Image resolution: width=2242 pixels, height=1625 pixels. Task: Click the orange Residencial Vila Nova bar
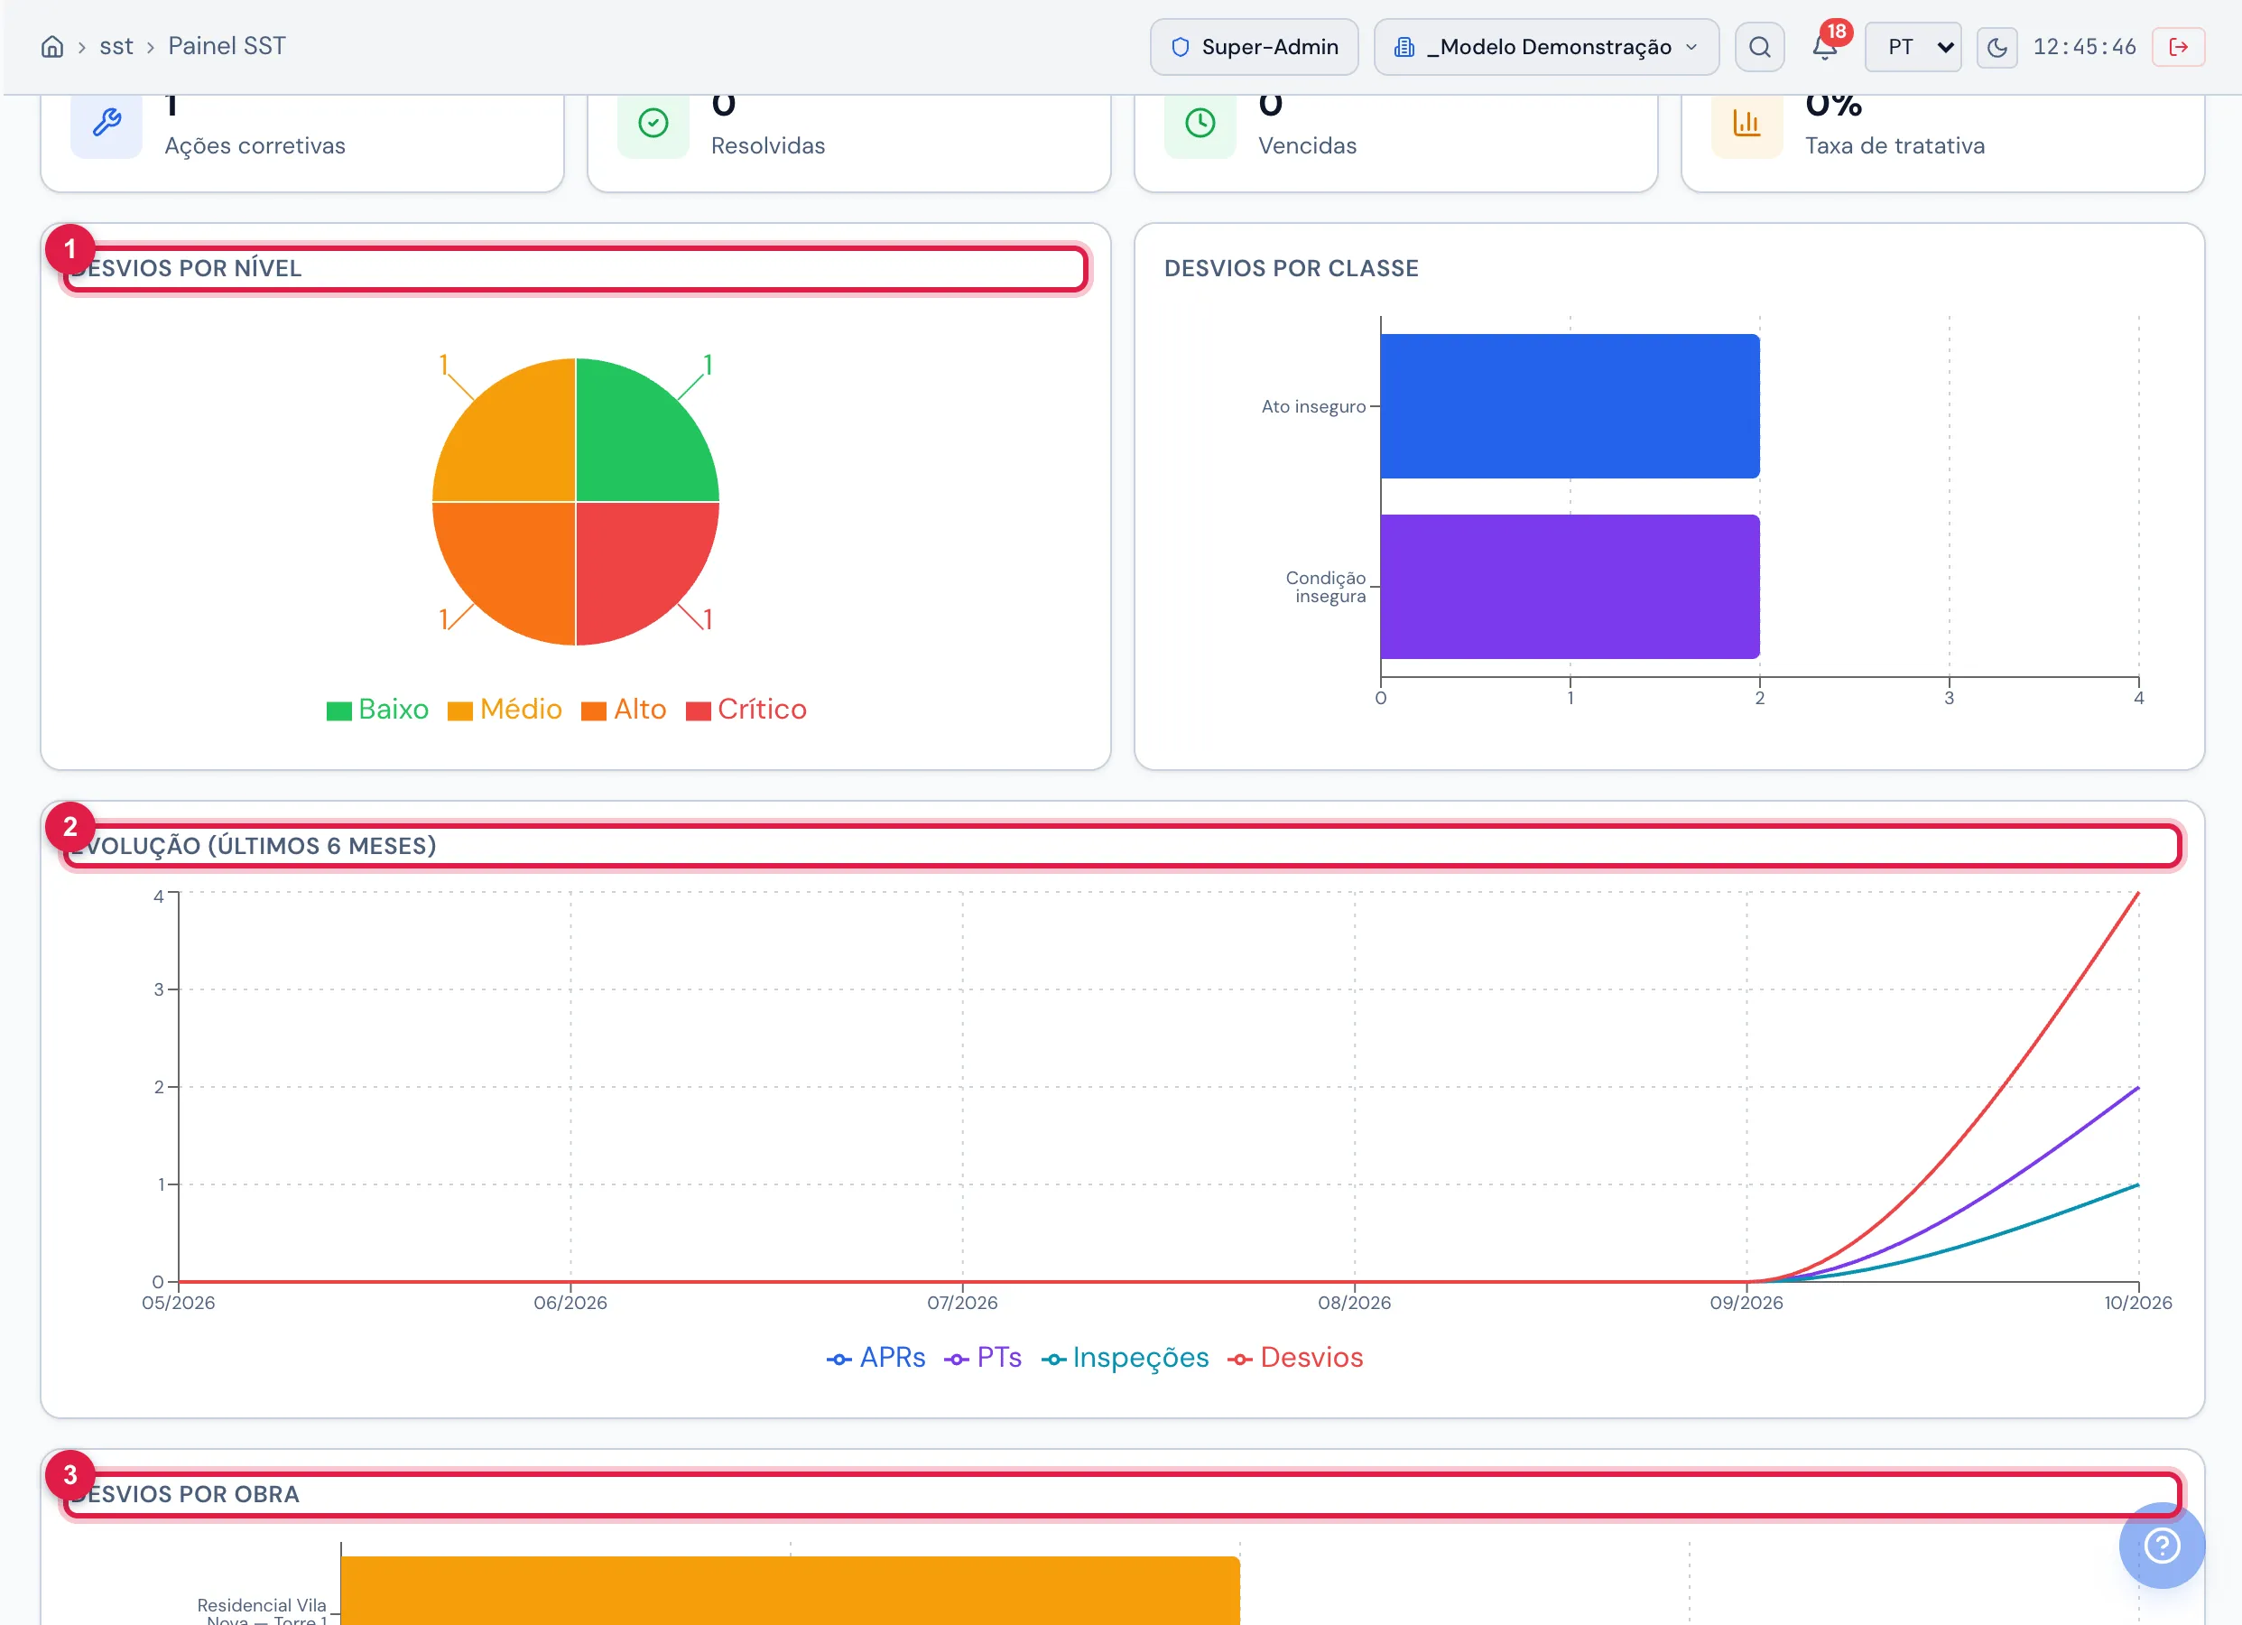(x=790, y=1591)
